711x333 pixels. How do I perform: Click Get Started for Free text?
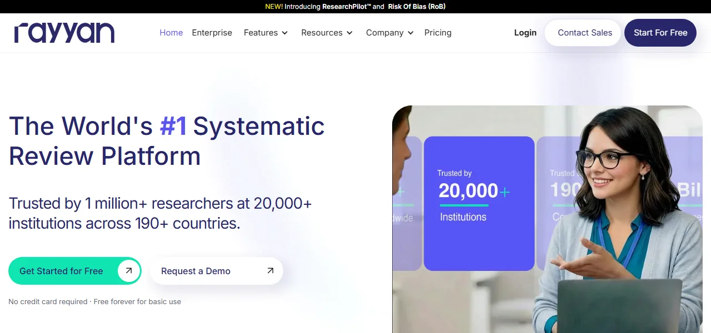(61, 271)
